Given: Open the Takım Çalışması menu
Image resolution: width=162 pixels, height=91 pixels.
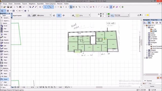Looking at the screenshot, I should click(x=50, y=4).
